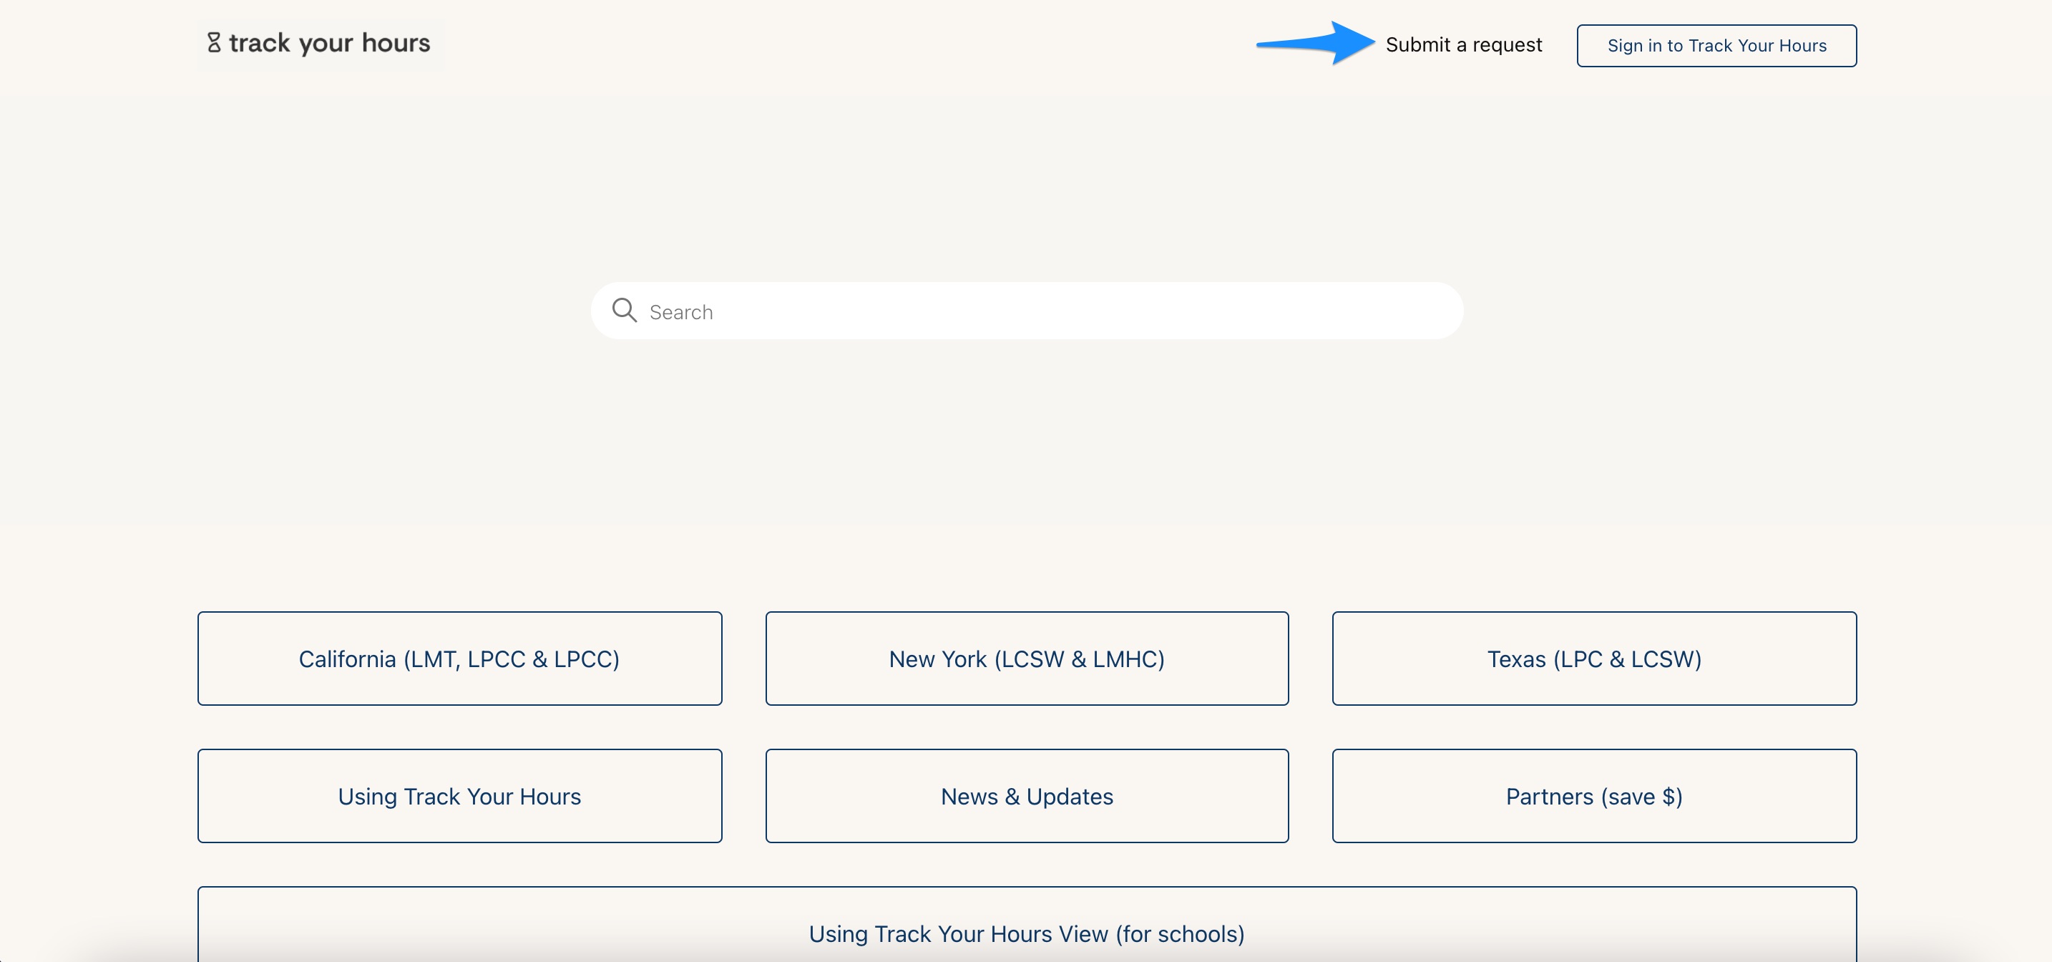
Task: Click the track your hours logo
Action: tap(318, 43)
